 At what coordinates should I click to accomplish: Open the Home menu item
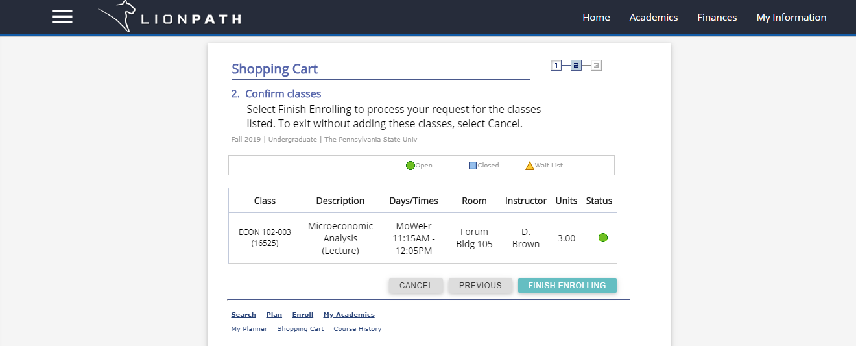595,18
